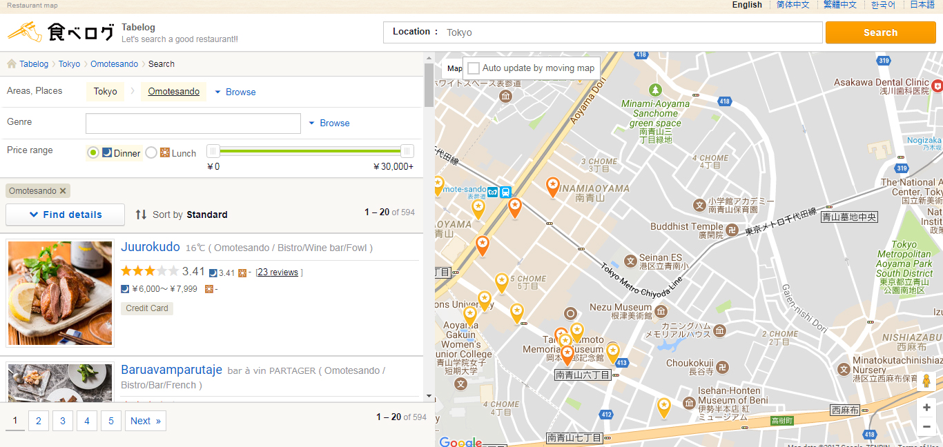
Task: Click the yellow pin beside 413 road badge
Action: pos(612,353)
